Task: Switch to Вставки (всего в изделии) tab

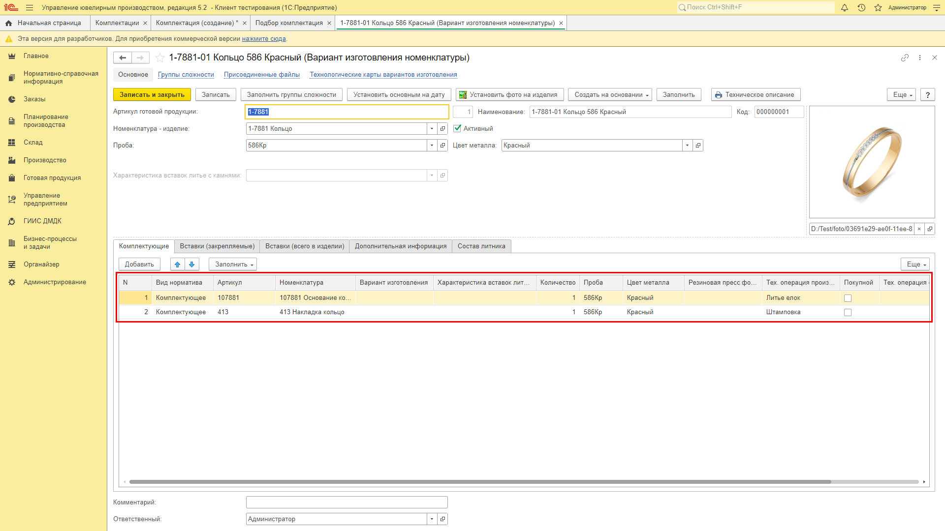Action: (x=305, y=246)
